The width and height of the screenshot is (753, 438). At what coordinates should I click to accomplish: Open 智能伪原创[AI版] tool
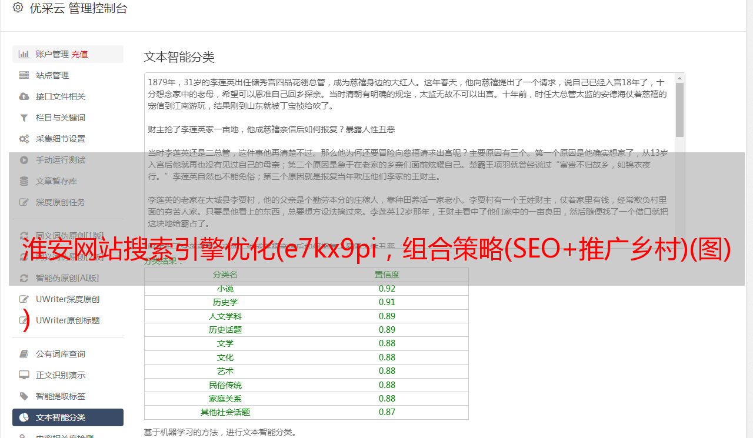point(68,278)
